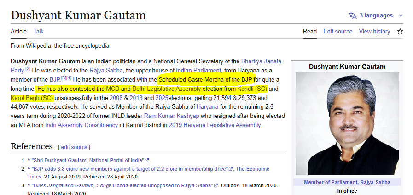Add page to watchlist star icon
This screenshot has height=195, width=413.
pos(400,32)
